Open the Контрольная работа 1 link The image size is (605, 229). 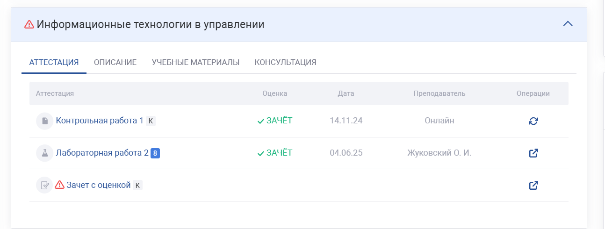click(100, 121)
